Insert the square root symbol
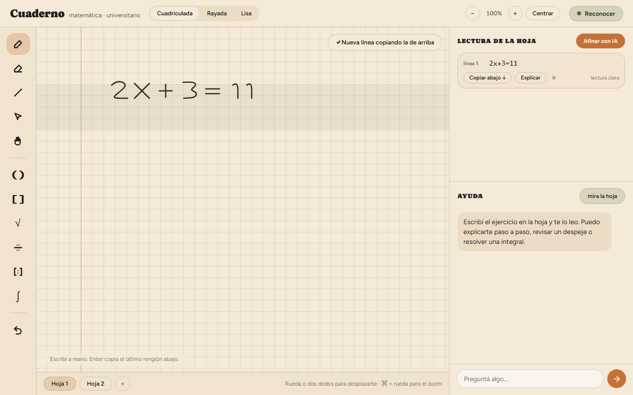 click(x=18, y=223)
